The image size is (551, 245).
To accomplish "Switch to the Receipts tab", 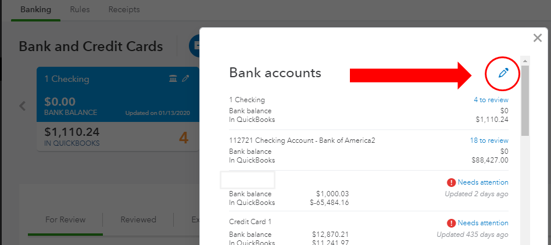I will coord(124,9).
